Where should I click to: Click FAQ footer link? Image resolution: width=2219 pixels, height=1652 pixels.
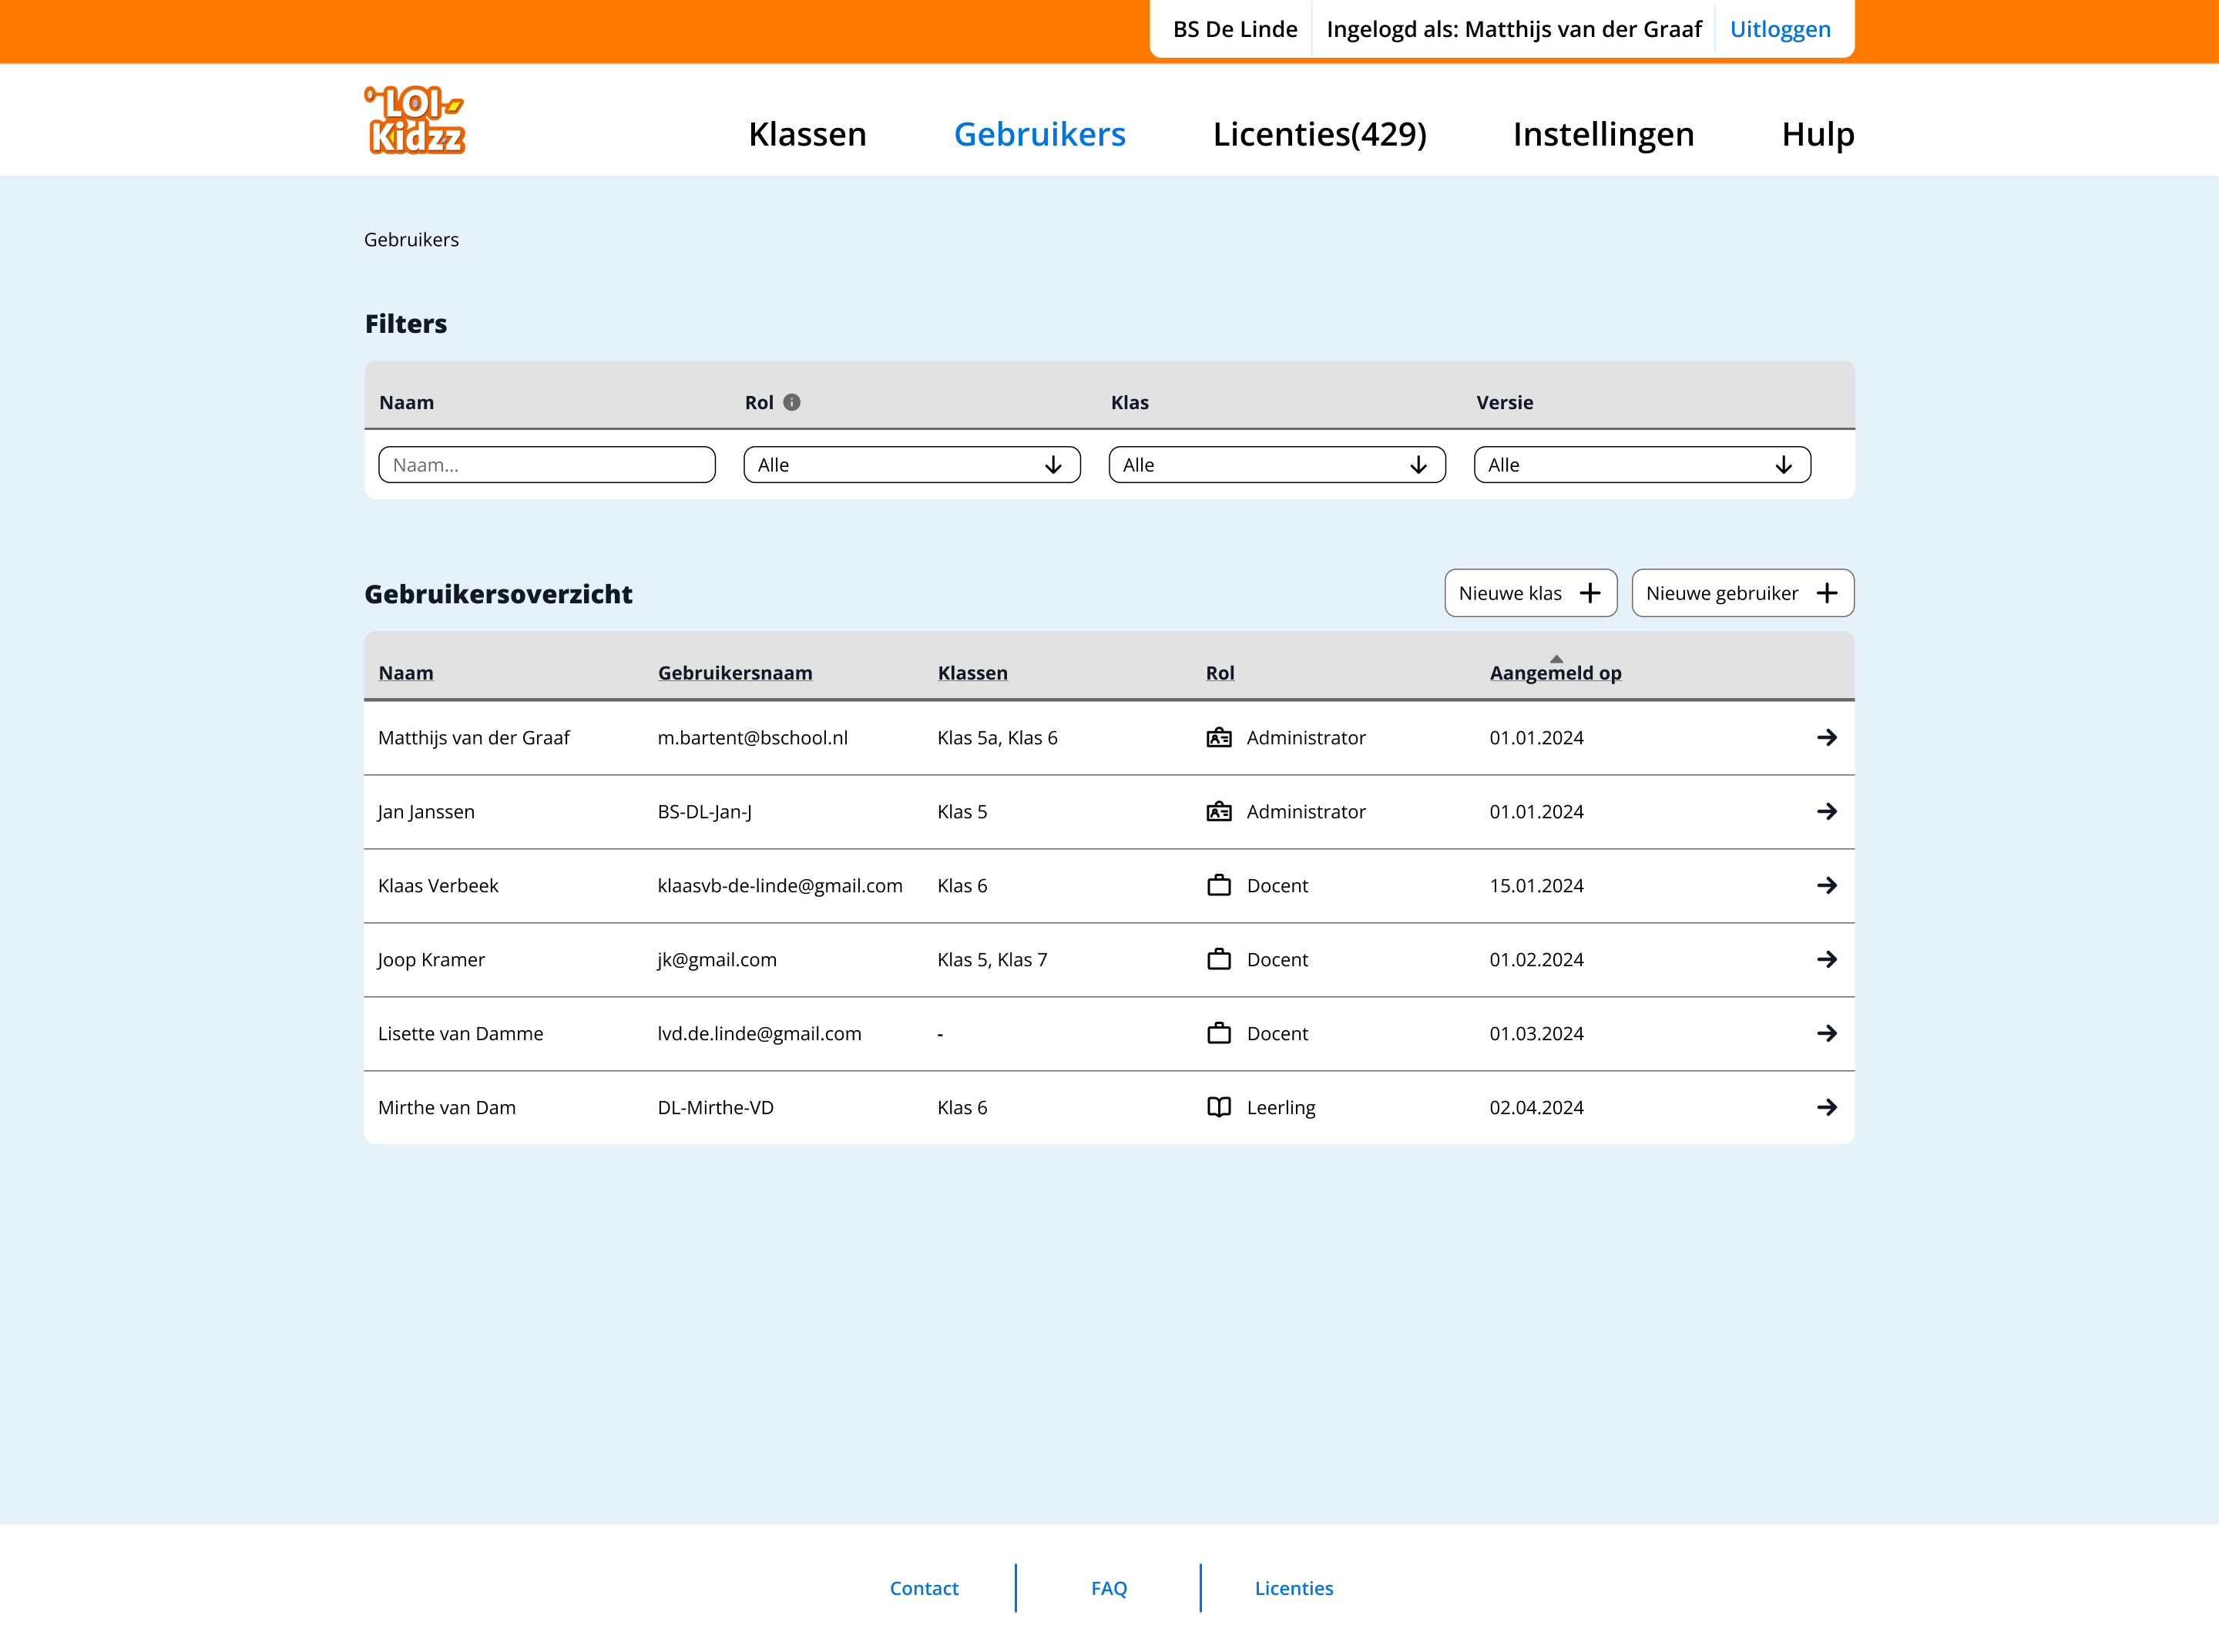[x=1109, y=1588]
